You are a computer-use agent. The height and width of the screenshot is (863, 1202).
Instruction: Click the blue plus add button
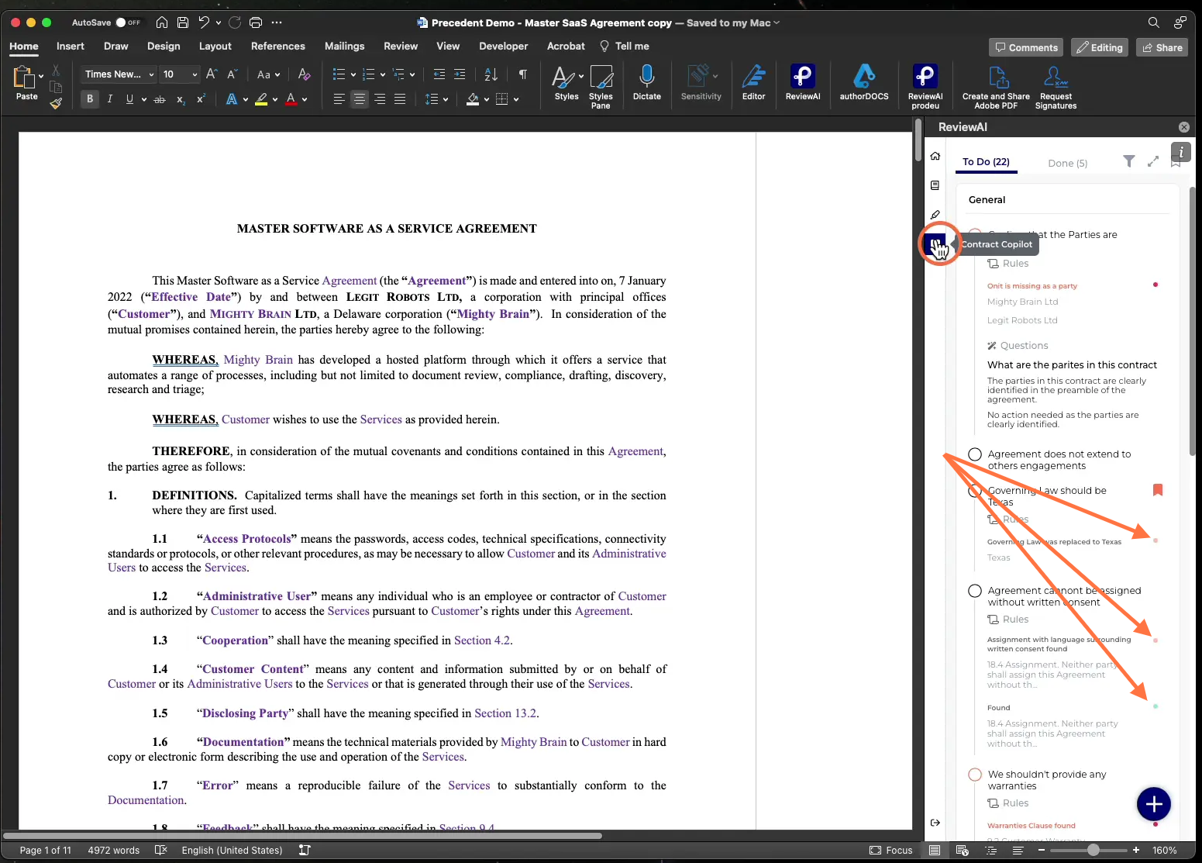(1154, 804)
